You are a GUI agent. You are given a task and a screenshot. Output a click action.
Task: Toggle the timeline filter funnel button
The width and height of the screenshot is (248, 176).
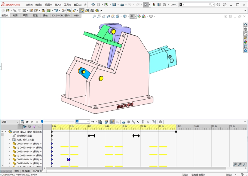coord(20,127)
